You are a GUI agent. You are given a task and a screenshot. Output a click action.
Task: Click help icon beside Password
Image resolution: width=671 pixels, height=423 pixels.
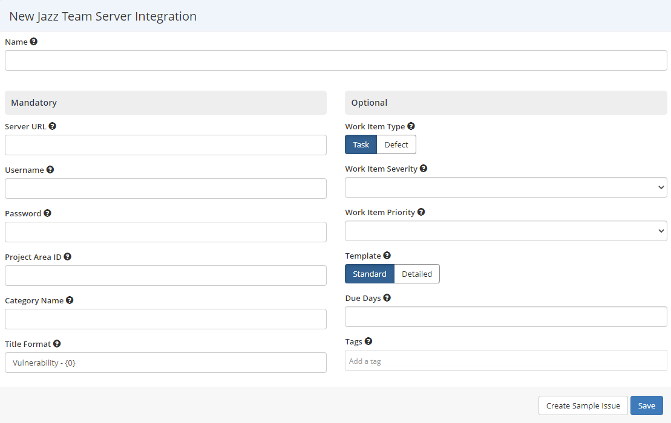click(x=48, y=213)
